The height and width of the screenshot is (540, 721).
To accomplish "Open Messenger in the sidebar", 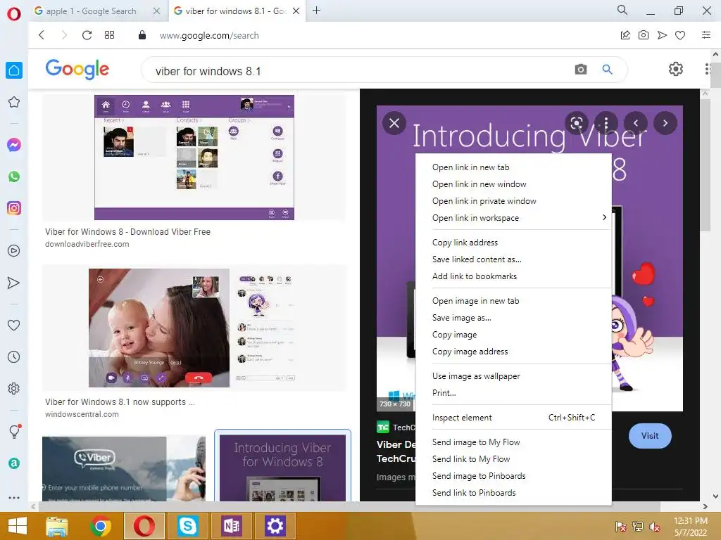I will [x=14, y=145].
